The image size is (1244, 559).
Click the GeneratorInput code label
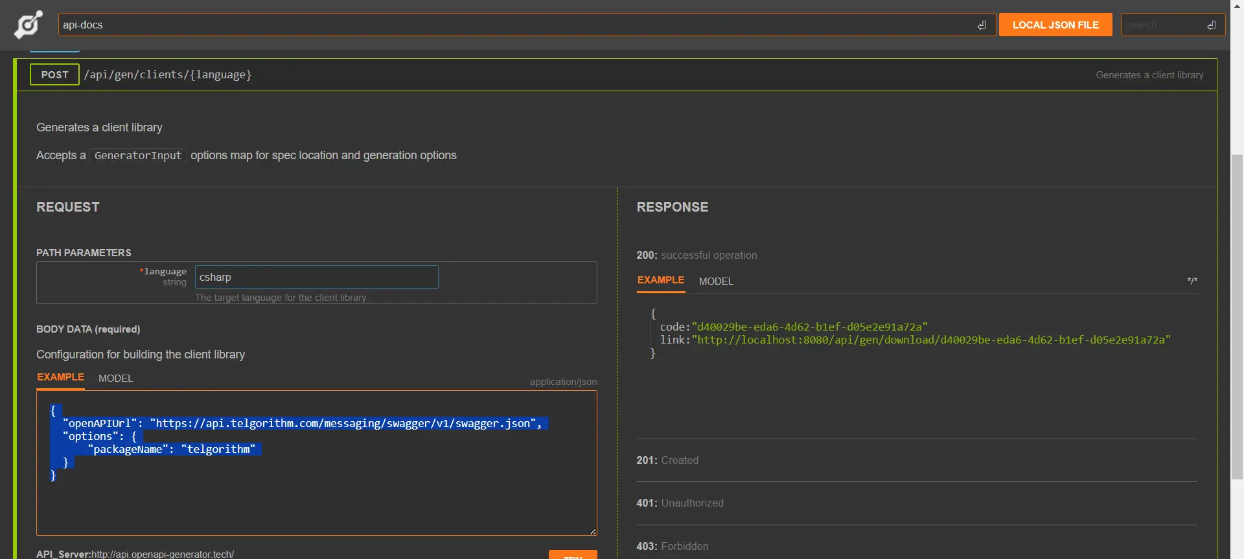pos(138,156)
